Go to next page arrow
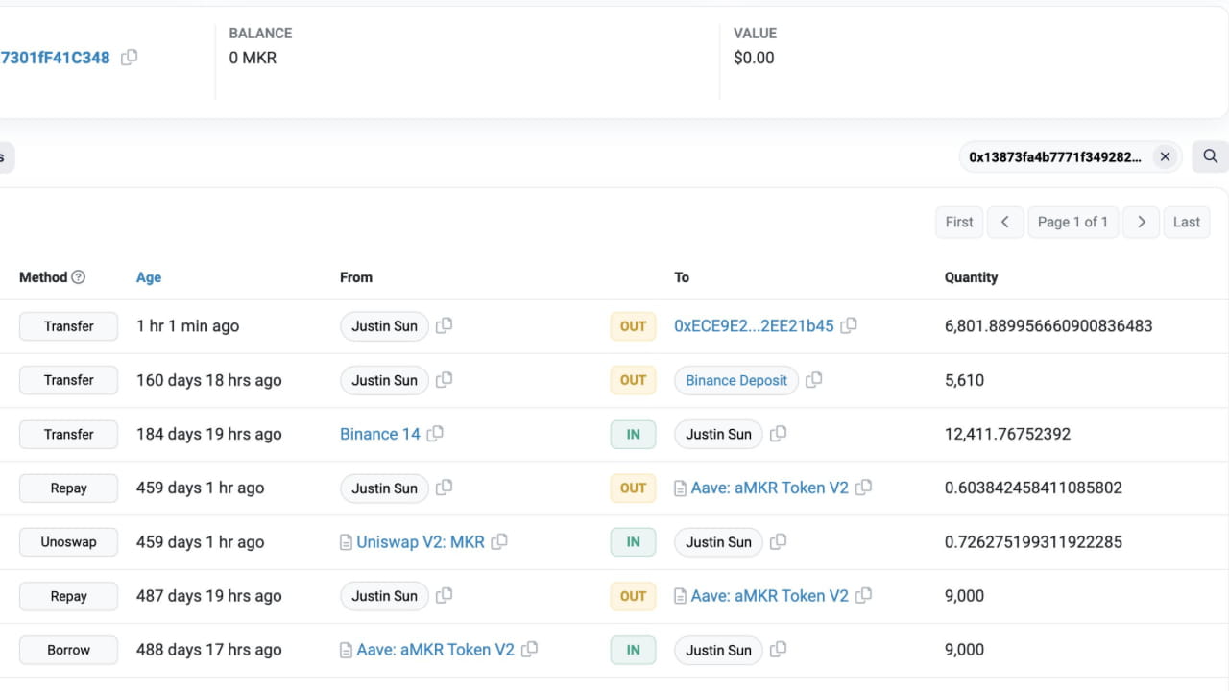Screen dimensions: 1229x691 click(x=1141, y=222)
